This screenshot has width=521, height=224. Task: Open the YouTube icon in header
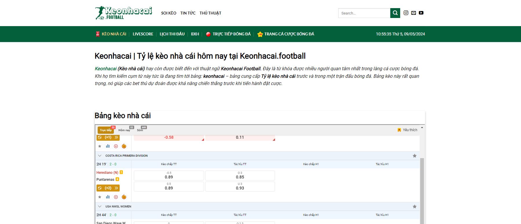(x=421, y=13)
